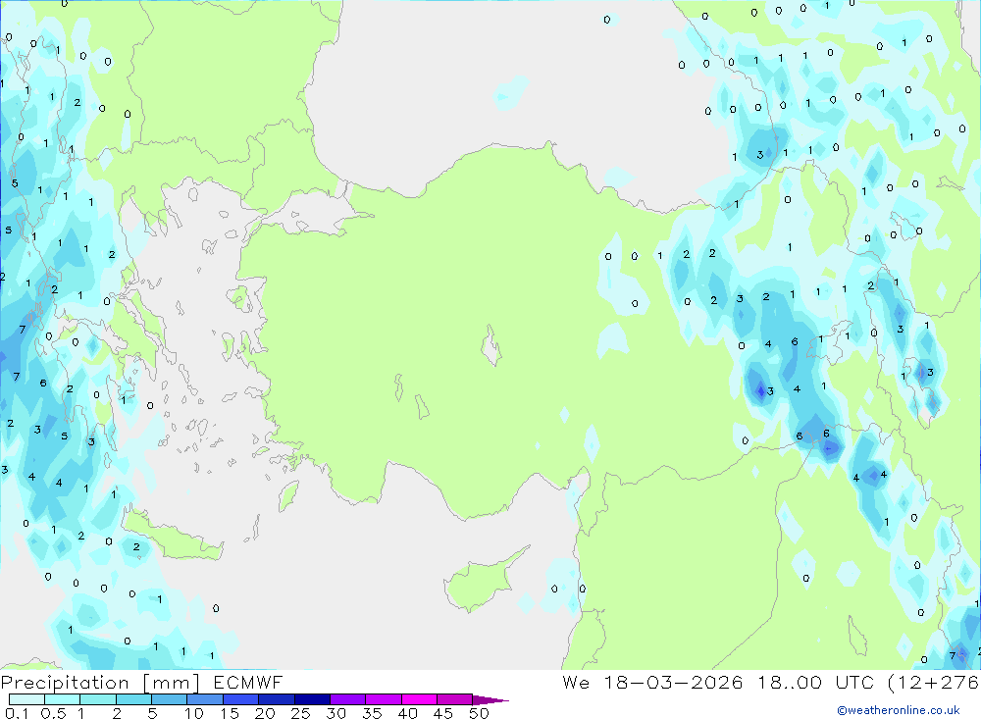Click the 30–35 mm purple legend swatch

click(348, 699)
